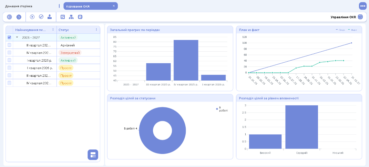Click the checkmark complete toolbar icon

pos(41,17)
